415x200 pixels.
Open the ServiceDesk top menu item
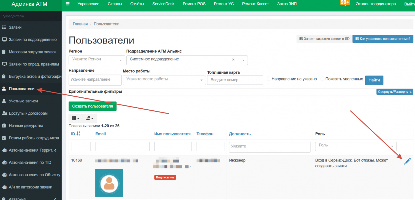pos(163,4)
